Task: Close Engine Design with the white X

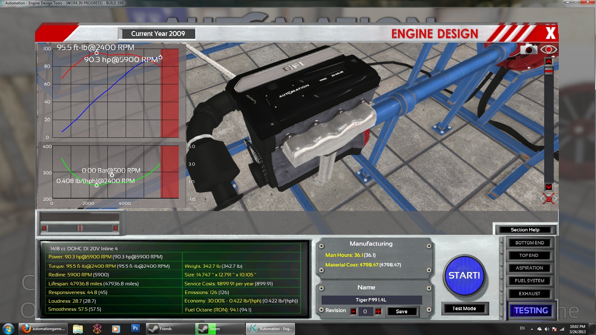Action: (550, 33)
